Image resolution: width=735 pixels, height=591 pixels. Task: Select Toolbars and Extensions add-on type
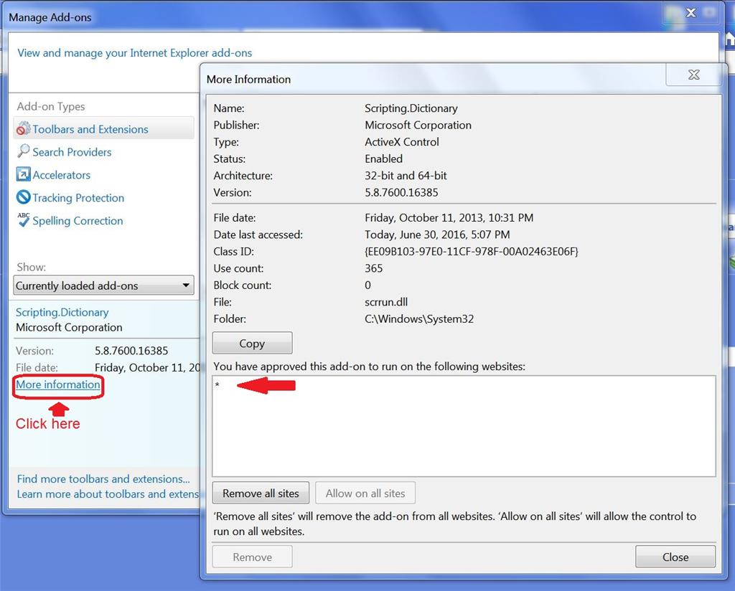point(103,129)
